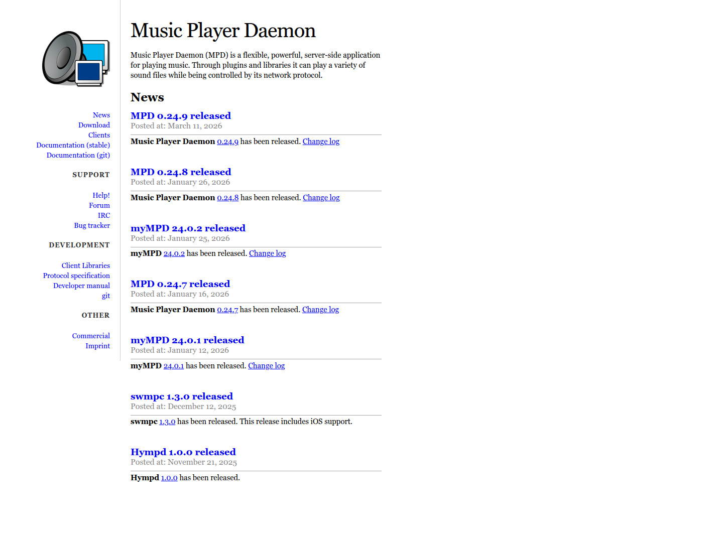Open Documentation (stable)
Viewport: 723px width, 542px height.
point(73,145)
